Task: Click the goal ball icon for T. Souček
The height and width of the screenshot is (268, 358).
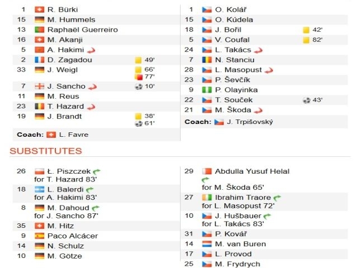Action: coord(307,100)
